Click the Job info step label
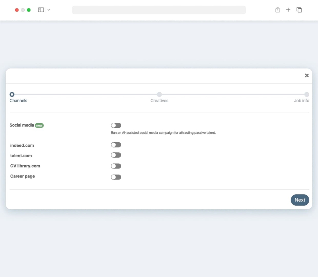This screenshot has height=277, width=318. (302, 100)
